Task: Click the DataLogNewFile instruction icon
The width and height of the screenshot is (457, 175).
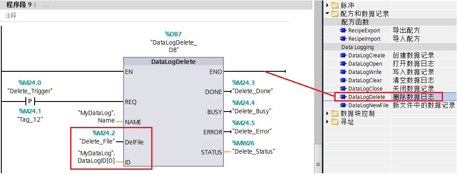Action: pos(343,105)
